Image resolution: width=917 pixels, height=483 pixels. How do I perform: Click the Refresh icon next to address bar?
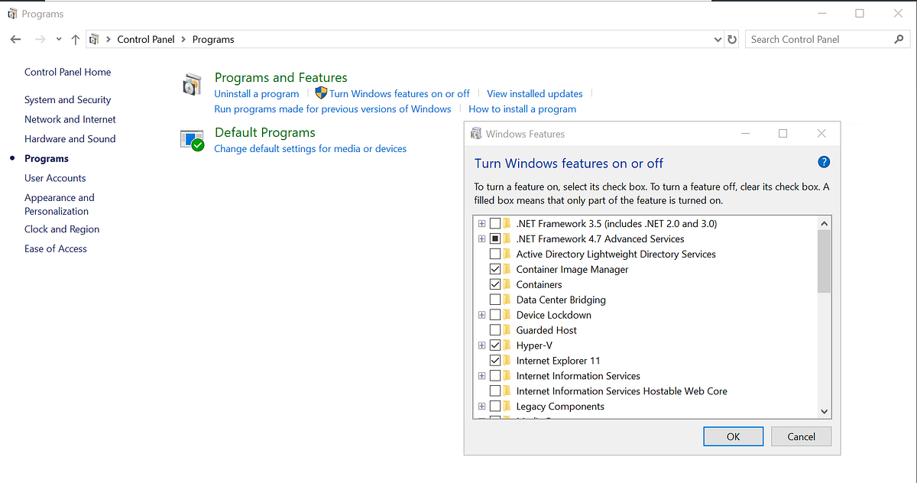(732, 39)
